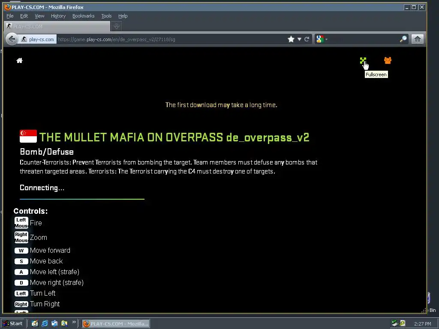Click the Firefox back arrow button

[x=12, y=39]
